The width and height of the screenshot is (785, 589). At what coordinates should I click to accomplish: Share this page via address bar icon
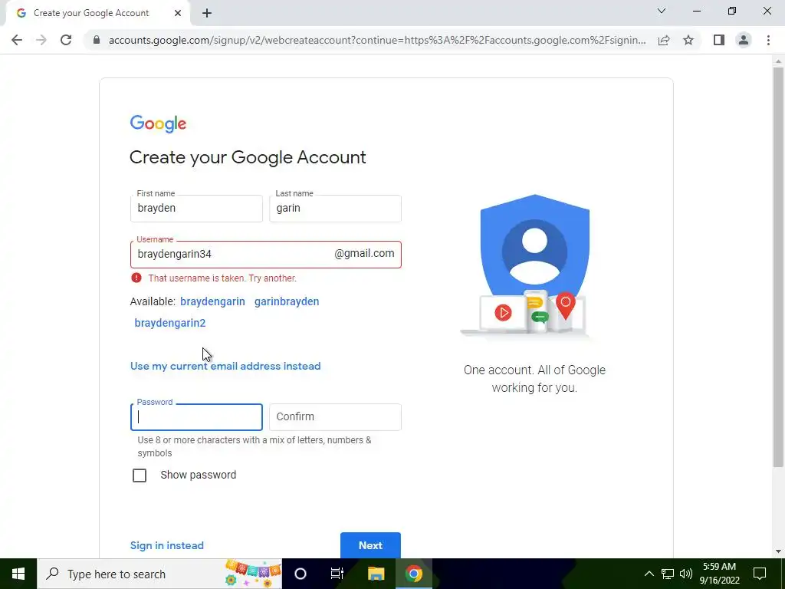(664, 40)
